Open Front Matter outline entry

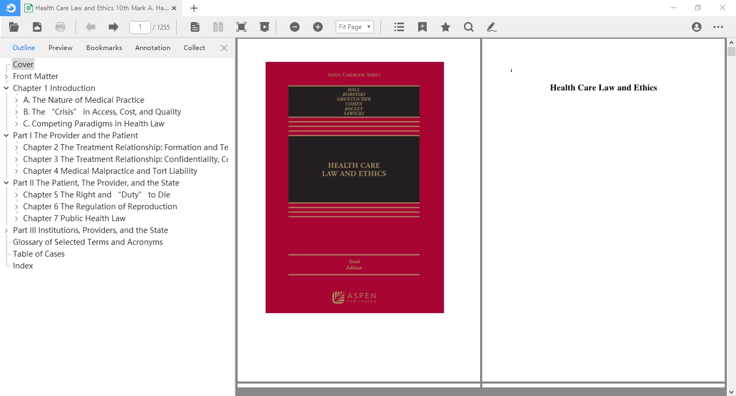click(x=36, y=76)
